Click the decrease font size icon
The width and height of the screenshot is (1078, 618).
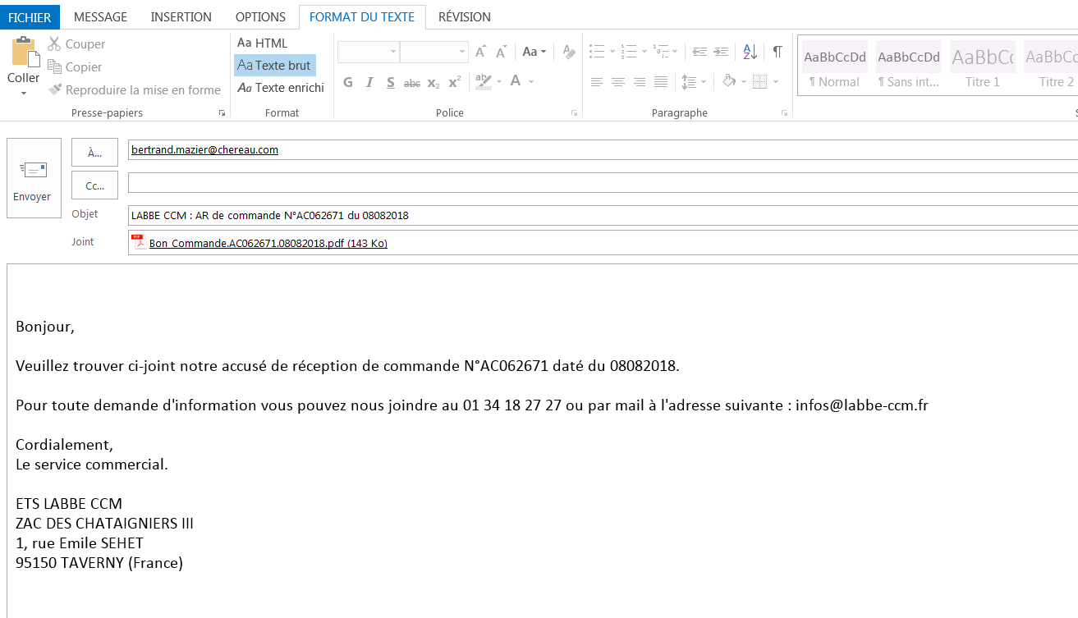pyautogui.click(x=502, y=52)
